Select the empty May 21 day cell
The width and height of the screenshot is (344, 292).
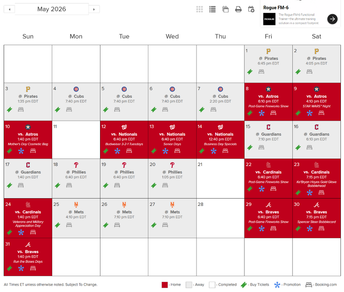(220, 178)
